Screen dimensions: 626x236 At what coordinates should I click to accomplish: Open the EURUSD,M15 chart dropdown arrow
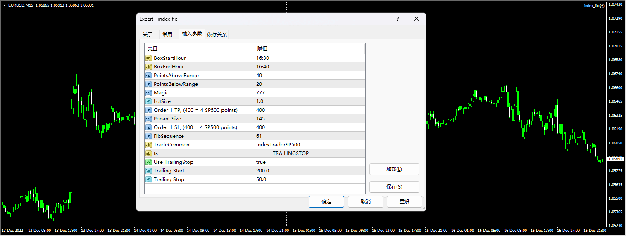(5, 5)
